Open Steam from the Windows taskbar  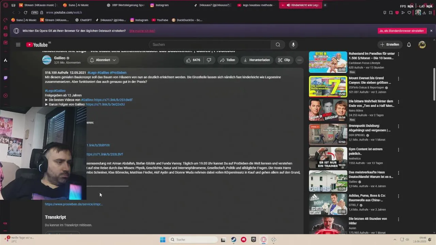click(x=233, y=240)
